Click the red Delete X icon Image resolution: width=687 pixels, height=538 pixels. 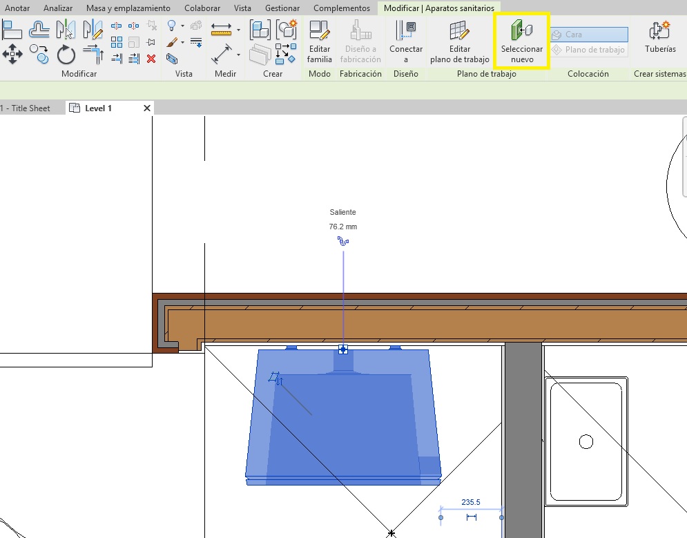click(151, 59)
